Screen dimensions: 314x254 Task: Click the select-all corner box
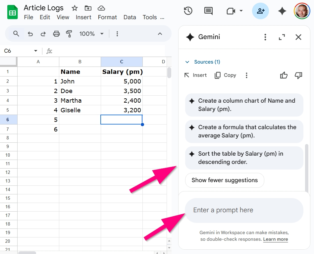pos(8,61)
